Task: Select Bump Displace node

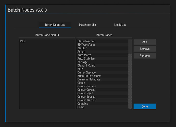Action: coord(103,72)
